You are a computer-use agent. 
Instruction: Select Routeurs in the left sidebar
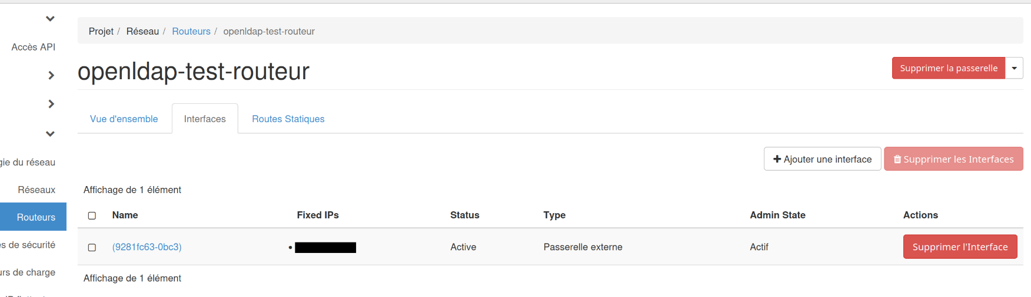click(36, 217)
